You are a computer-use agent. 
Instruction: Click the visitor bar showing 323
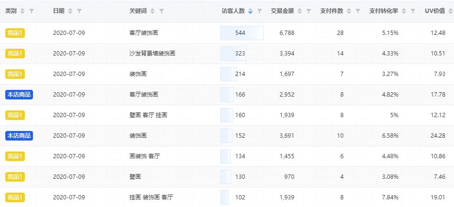click(x=233, y=54)
